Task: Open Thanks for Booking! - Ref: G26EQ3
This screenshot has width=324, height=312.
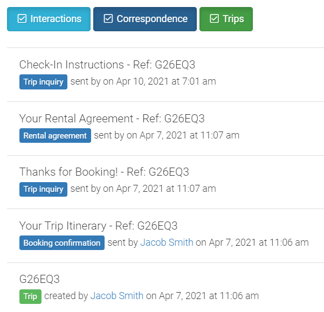Action: (104, 172)
